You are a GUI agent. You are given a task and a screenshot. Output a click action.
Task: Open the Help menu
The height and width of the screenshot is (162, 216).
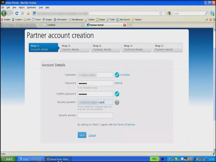[47, 7]
